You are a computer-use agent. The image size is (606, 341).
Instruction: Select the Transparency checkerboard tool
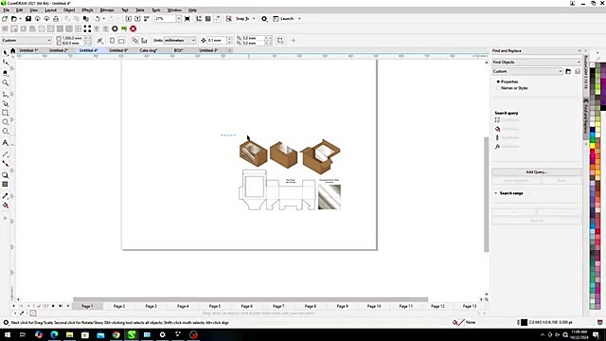5,185
